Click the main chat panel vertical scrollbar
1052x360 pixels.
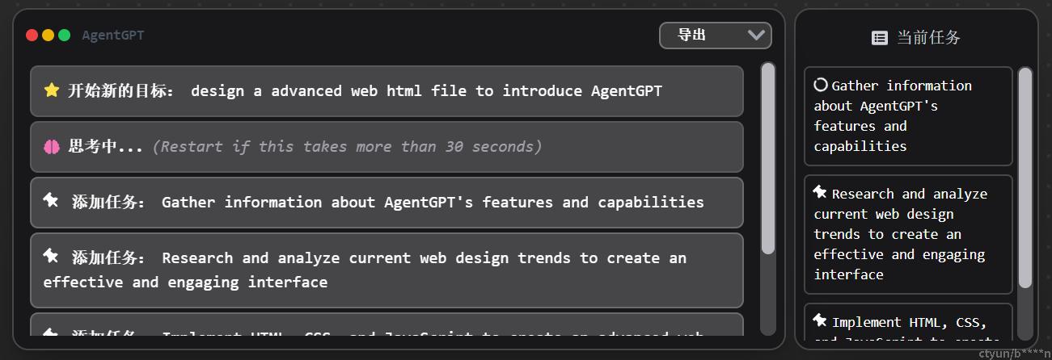coord(768,159)
